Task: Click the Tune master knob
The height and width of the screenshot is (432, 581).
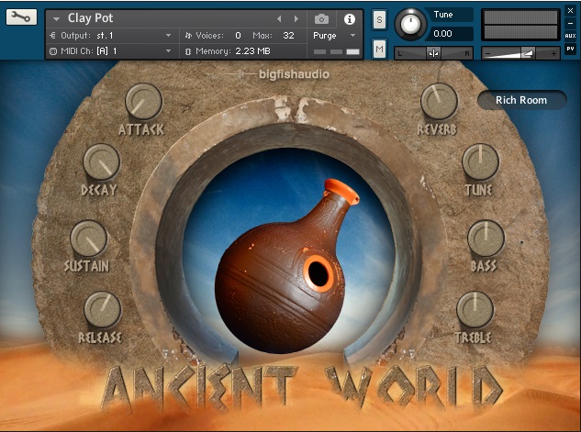Action: coord(411,24)
